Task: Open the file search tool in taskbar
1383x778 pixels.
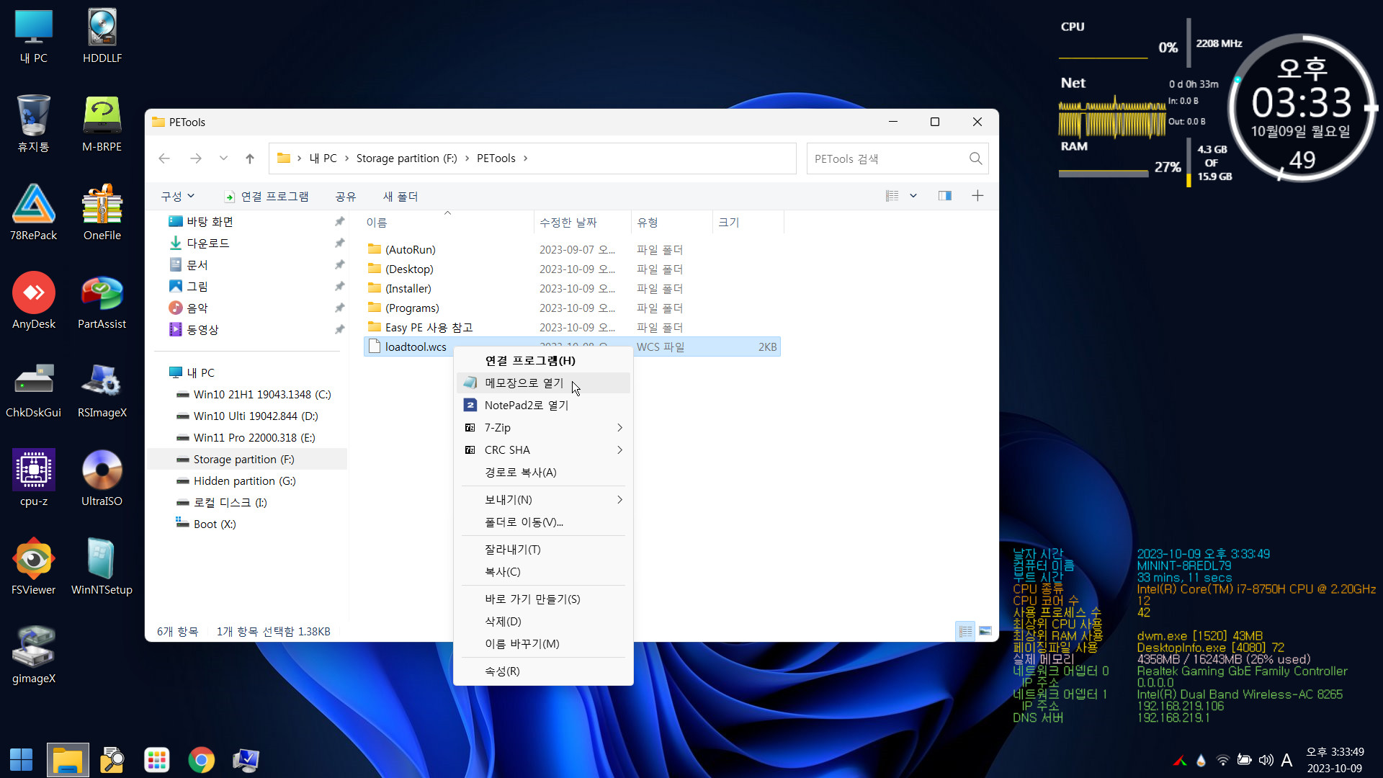Action: tap(112, 760)
